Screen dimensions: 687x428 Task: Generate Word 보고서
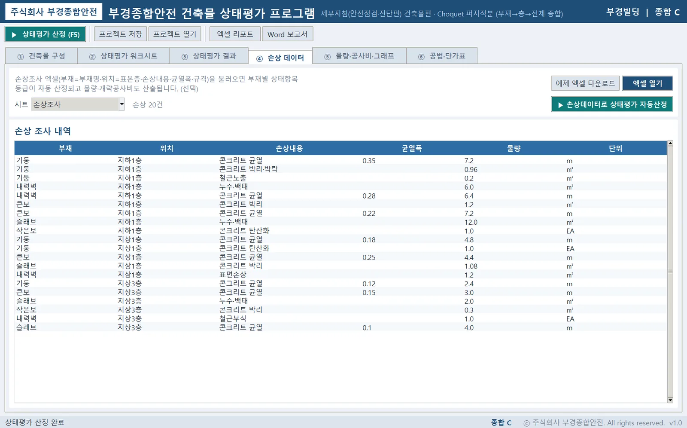(x=287, y=34)
